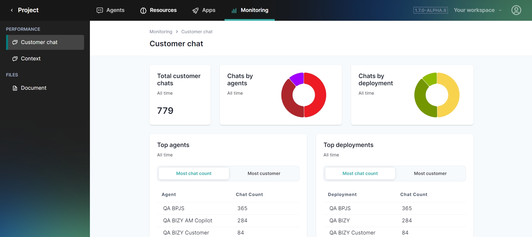Click the Document file icon in sidebar
The height and width of the screenshot is (237, 532).
(x=15, y=88)
